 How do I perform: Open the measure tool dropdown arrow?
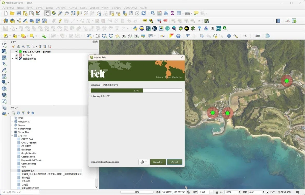pos(191,13)
